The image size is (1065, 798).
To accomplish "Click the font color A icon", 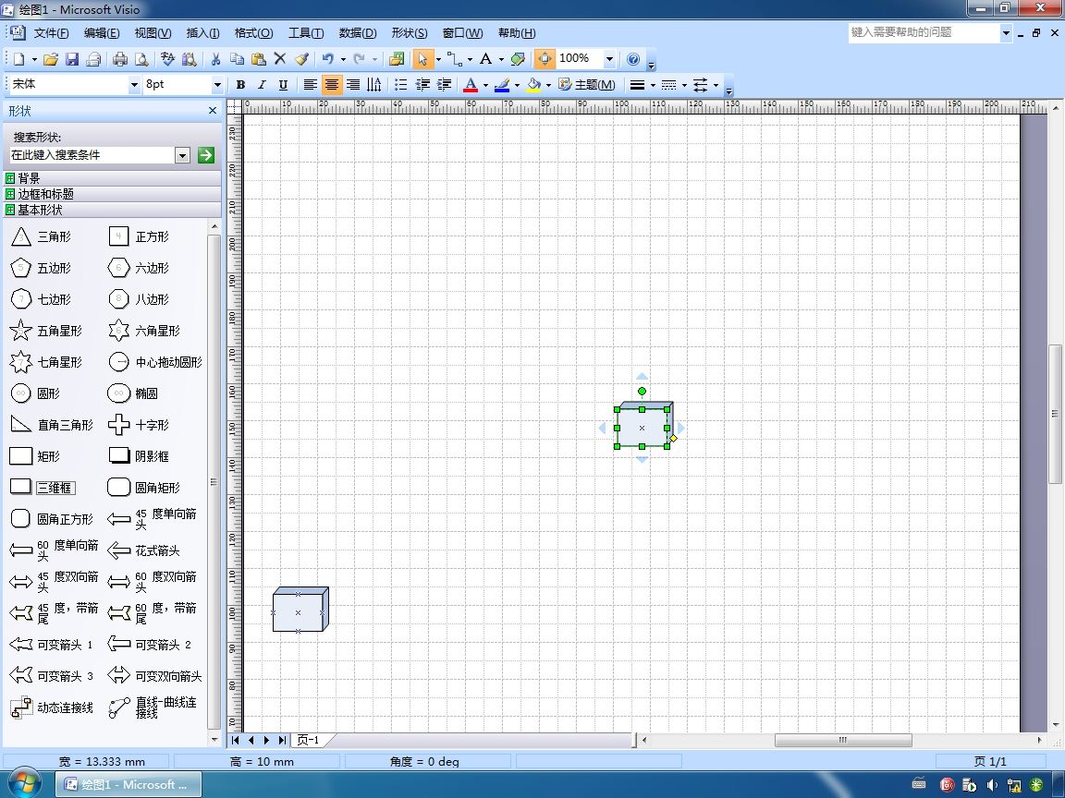I will [470, 85].
